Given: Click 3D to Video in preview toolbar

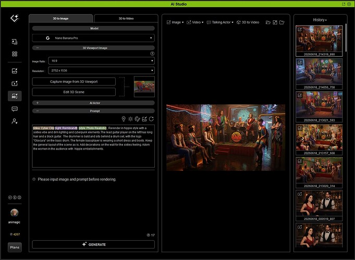Looking at the screenshot, I should pyautogui.click(x=248, y=22).
